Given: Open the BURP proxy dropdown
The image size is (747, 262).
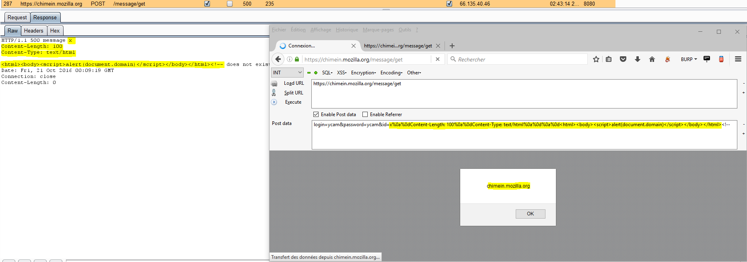Looking at the screenshot, I should coord(689,59).
